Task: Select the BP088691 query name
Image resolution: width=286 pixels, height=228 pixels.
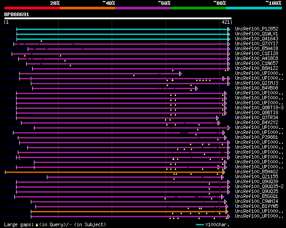Action: point(17,14)
